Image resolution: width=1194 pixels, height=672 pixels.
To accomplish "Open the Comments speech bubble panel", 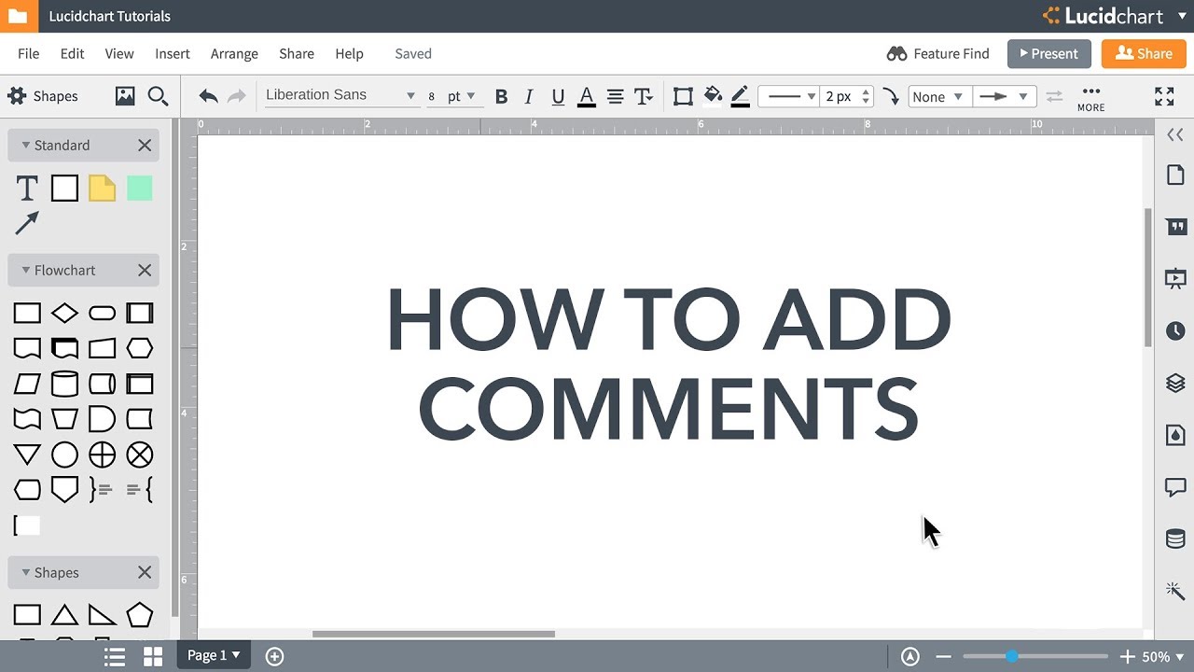I will click(x=1174, y=487).
